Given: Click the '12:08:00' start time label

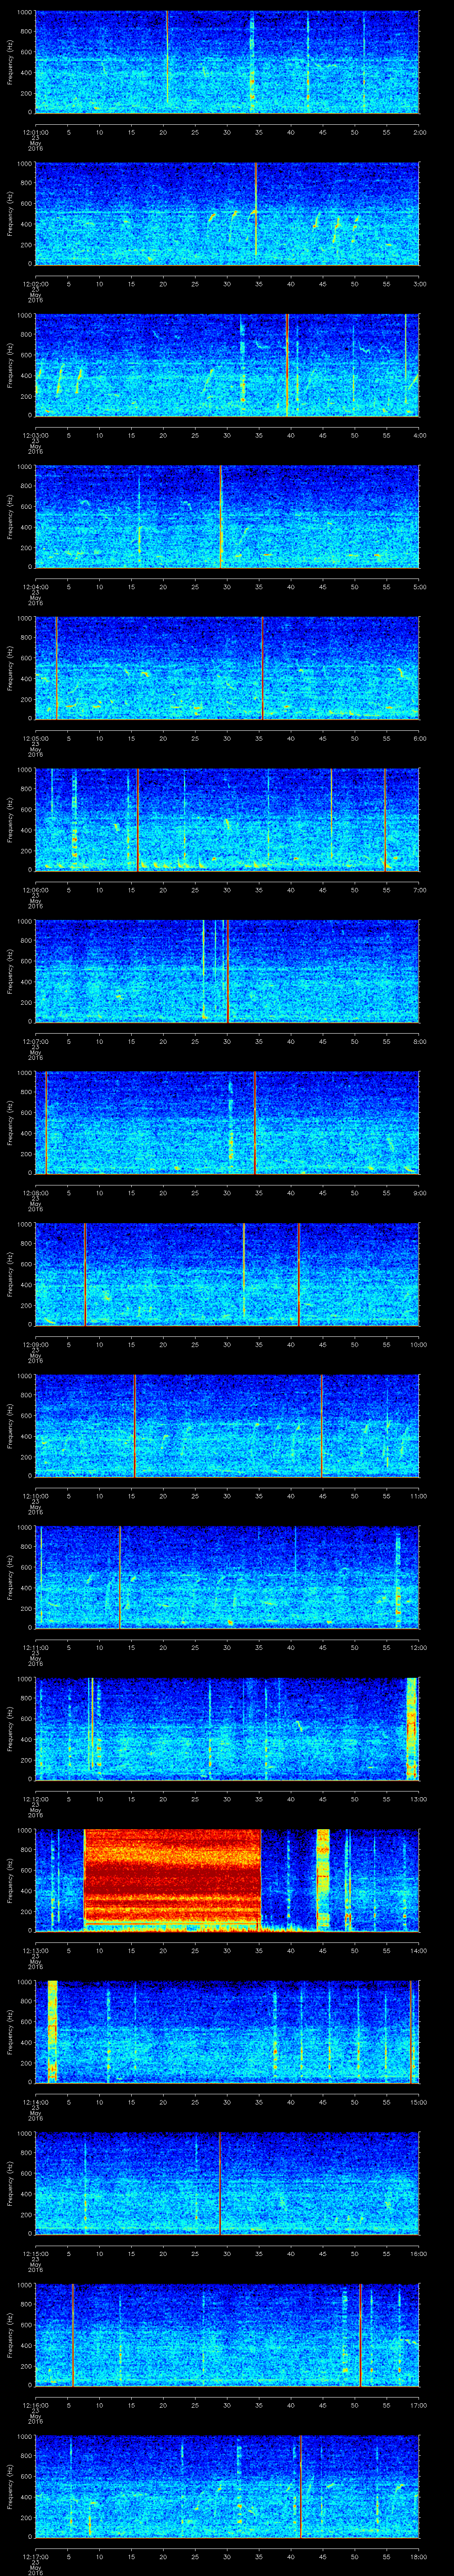Looking at the screenshot, I should [35, 1193].
